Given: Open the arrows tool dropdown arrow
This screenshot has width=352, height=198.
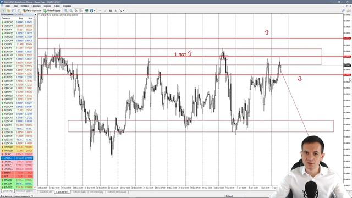Looking at the screenshot, I should (123, 10).
